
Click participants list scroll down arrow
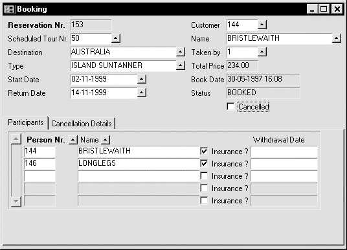16,201
